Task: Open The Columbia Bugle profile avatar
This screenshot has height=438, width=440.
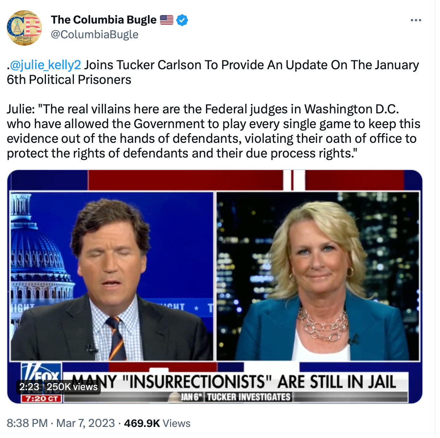Action: click(x=24, y=28)
